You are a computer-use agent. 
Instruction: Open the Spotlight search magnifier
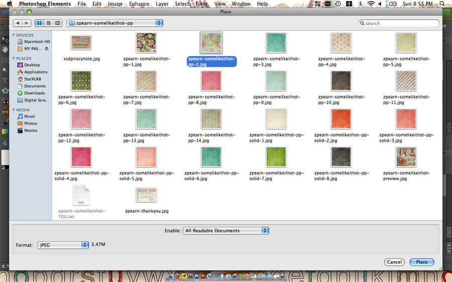pos(442,4)
